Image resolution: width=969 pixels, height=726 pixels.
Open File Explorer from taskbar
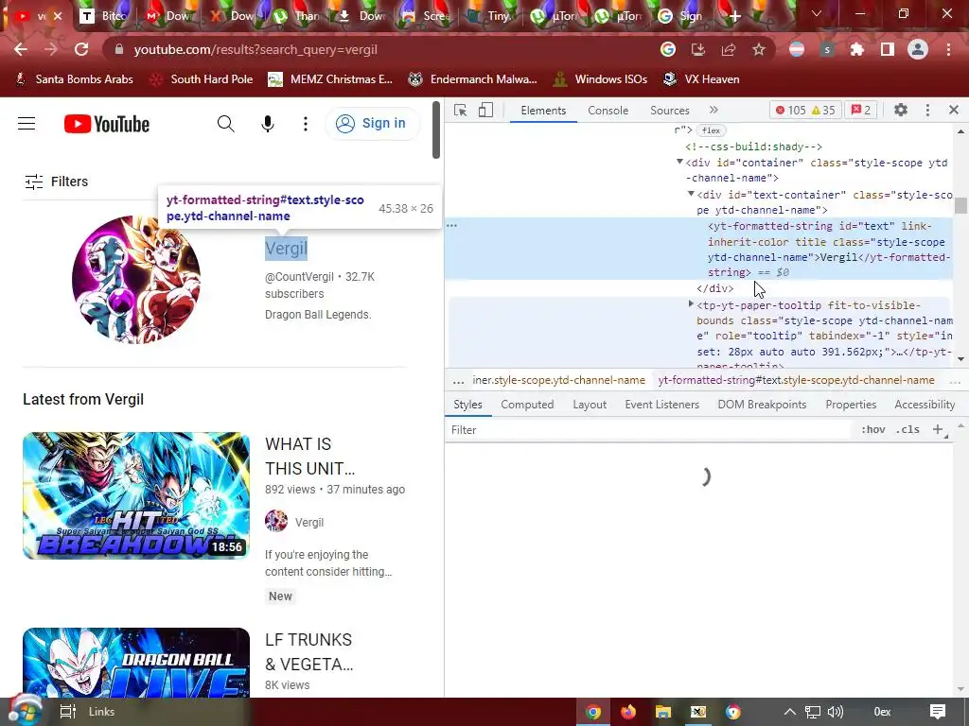[x=663, y=712]
